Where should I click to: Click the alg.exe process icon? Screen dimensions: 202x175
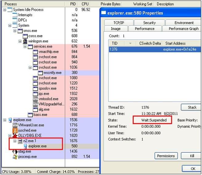point(35,109)
